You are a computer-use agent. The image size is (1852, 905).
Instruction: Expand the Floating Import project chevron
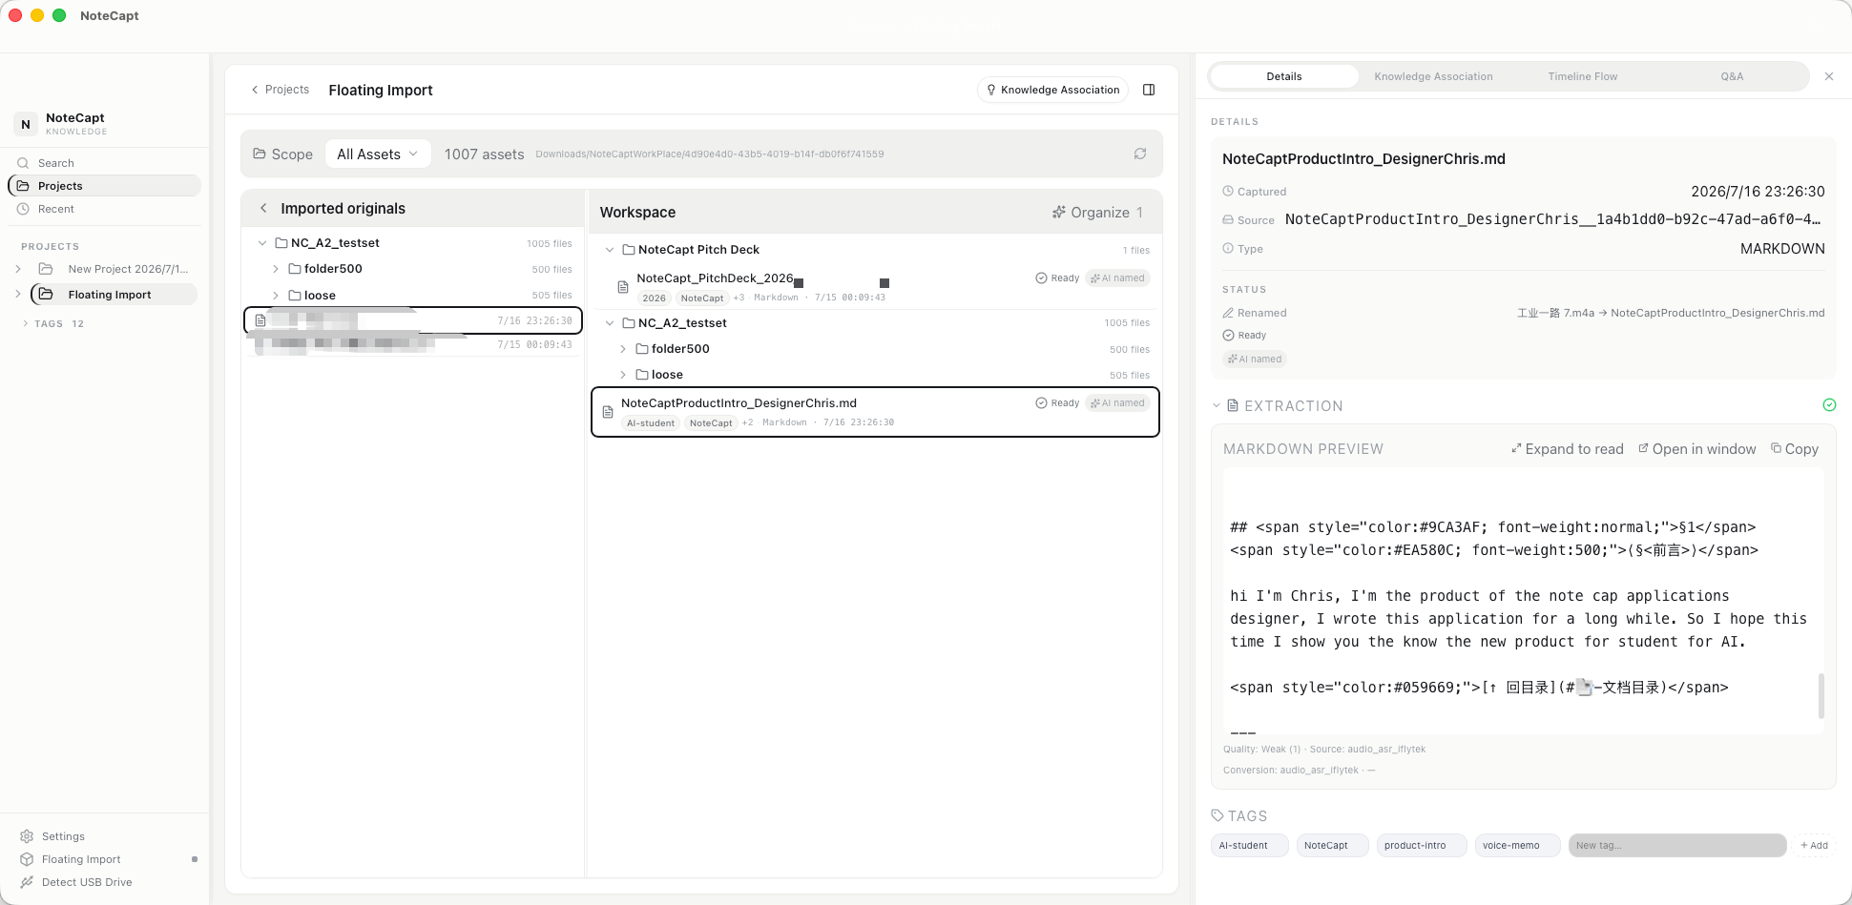(18, 295)
